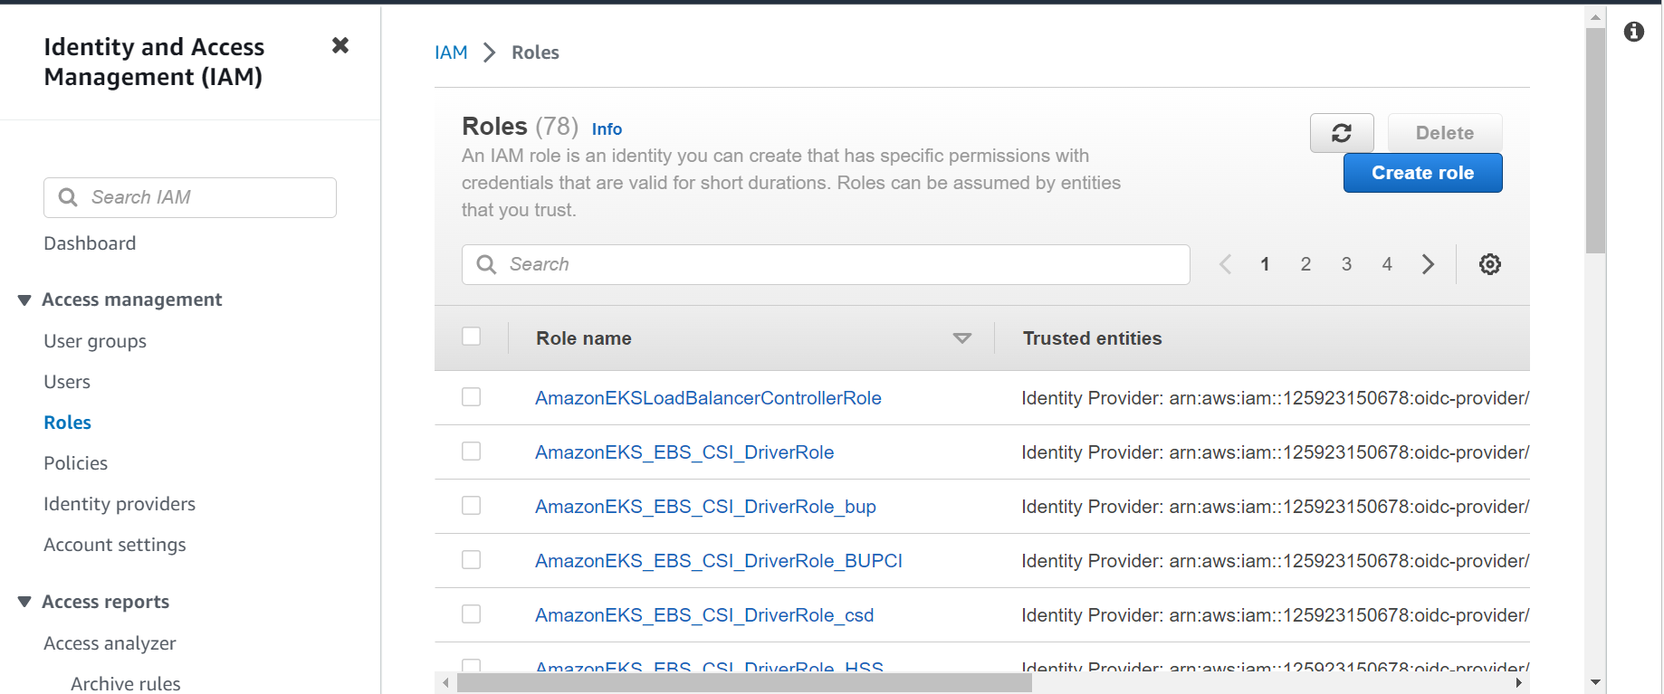
Task: Click the refresh roles icon button
Action: (1342, 133)
